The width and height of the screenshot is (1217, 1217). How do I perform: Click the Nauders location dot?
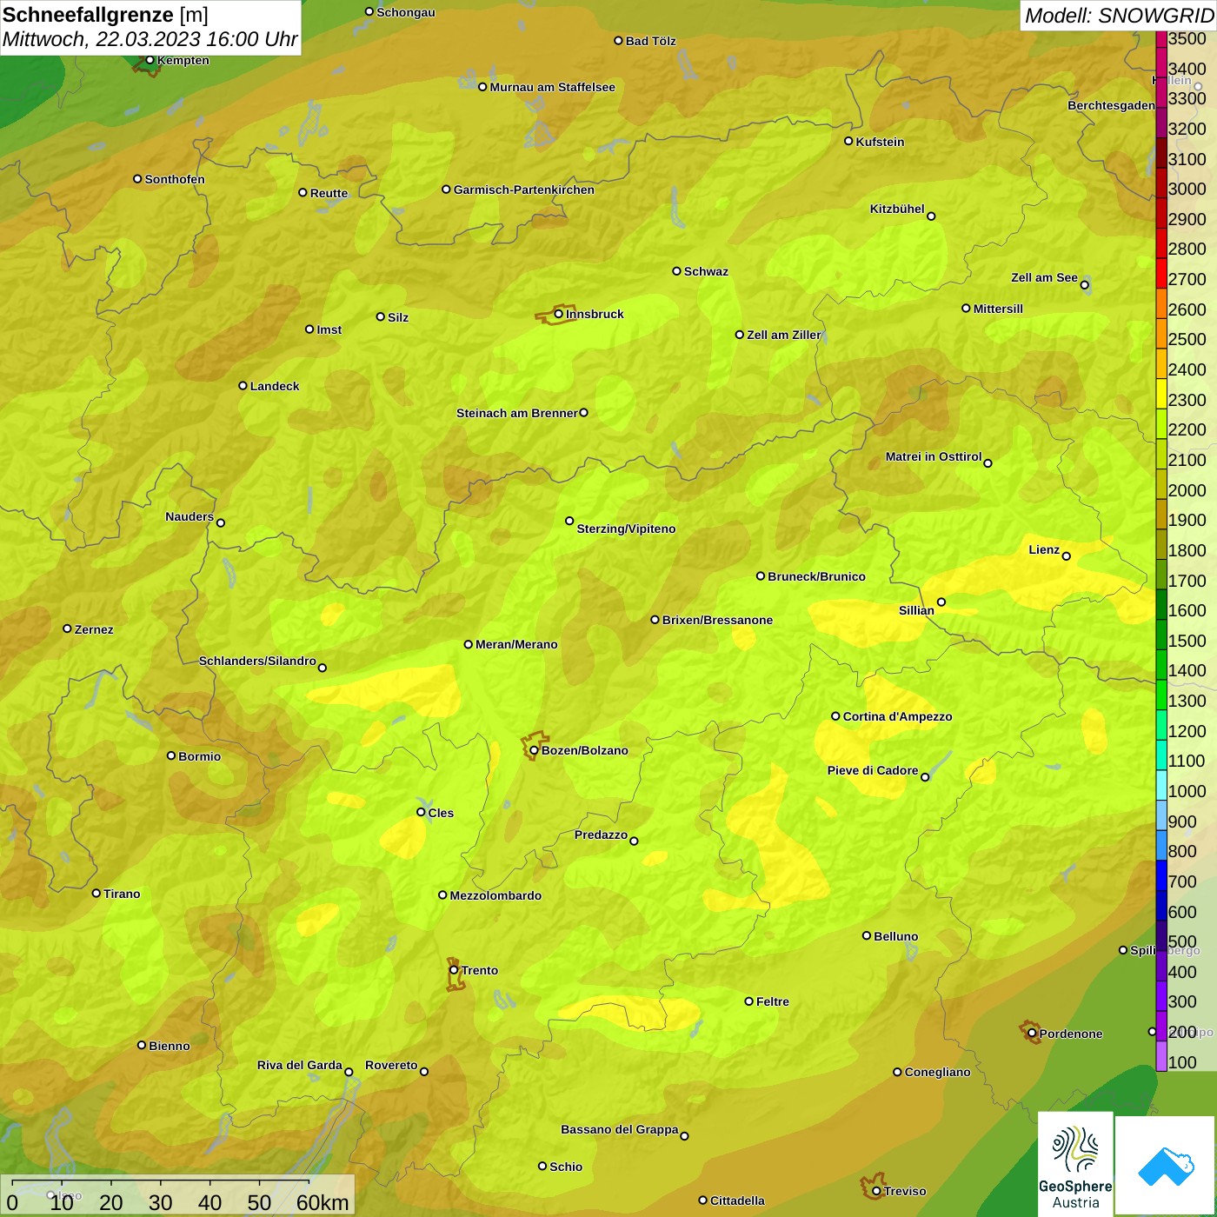pyautogui.click(x=221, y=523)
